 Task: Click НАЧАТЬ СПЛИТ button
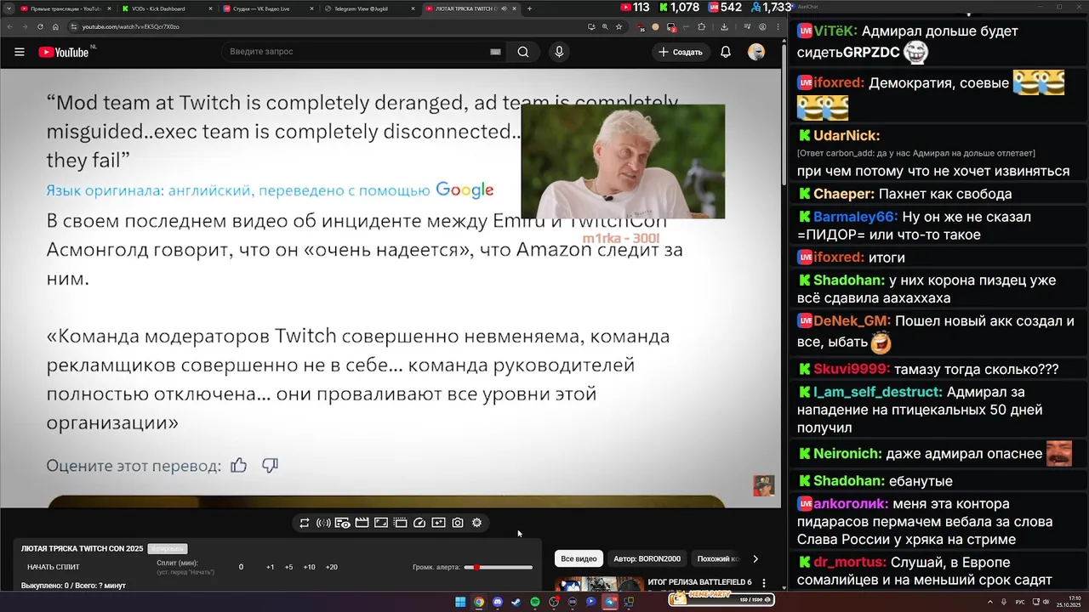tap(54, 567)
